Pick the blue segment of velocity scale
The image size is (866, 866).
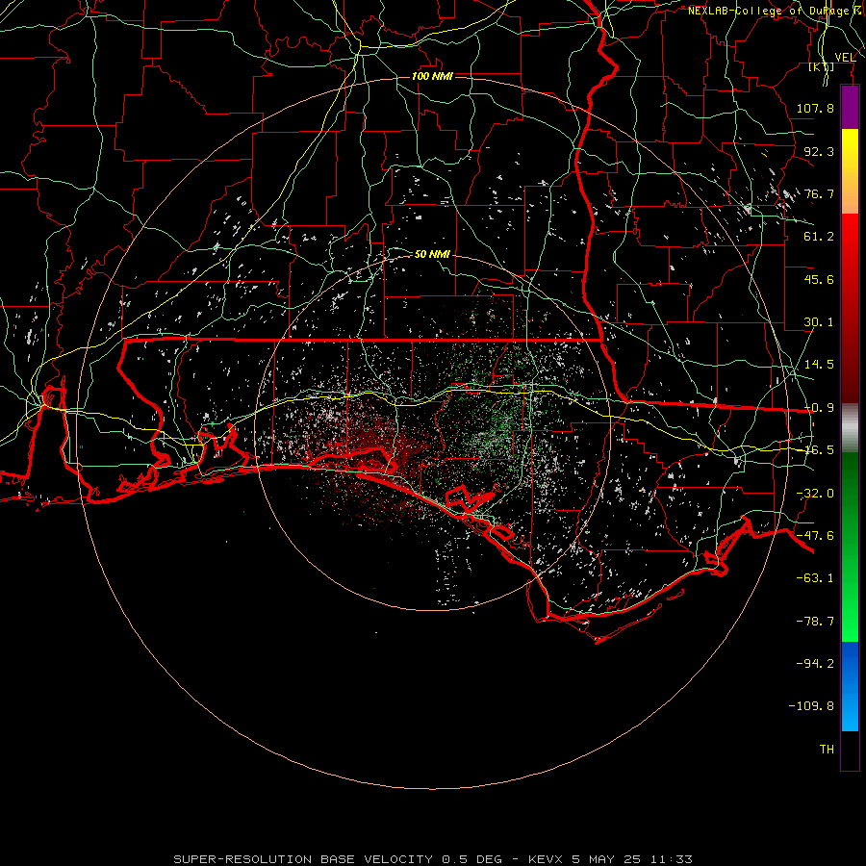[x=850, y=686]
